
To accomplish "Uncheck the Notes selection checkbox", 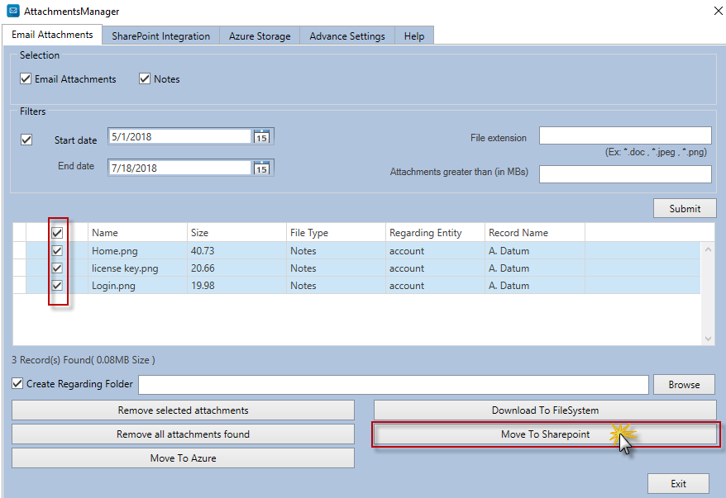I will tap(145, 79).
